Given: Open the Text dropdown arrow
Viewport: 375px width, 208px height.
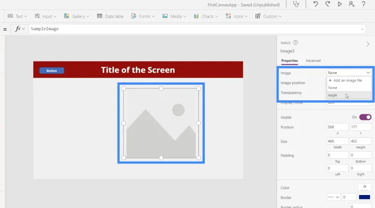Looking at the screenshot, I should point(26,16).
